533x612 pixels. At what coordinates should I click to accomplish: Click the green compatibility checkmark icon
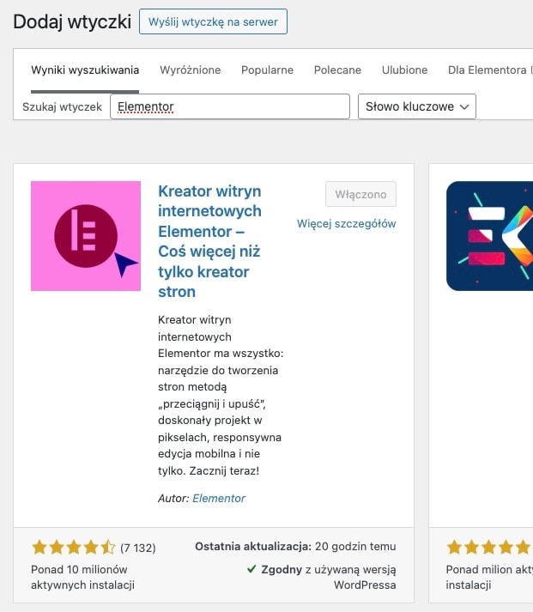point(251,569)
